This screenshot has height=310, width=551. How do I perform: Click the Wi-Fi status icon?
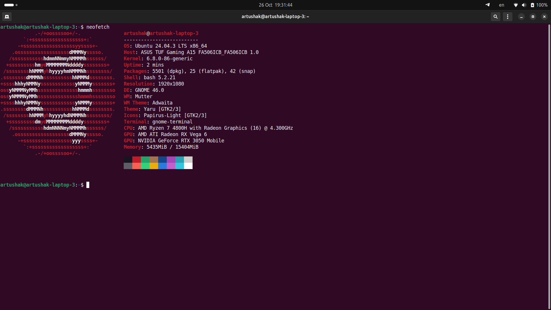pyautogui.click(x=515, y=5)
